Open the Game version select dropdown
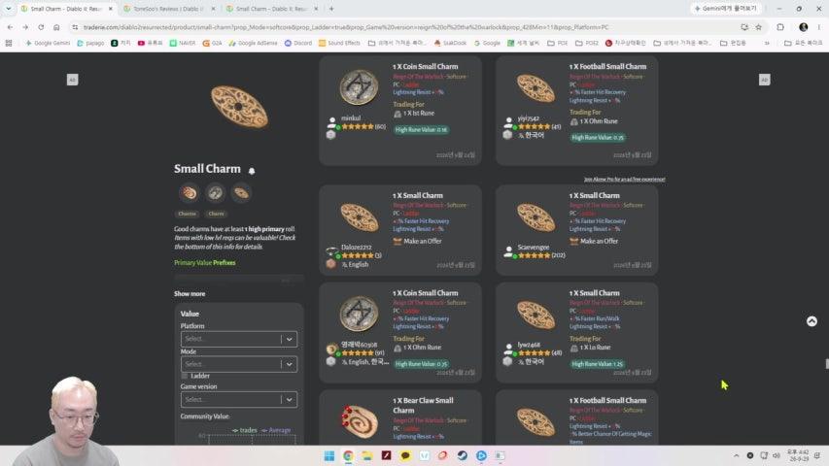 click(239, 399)
